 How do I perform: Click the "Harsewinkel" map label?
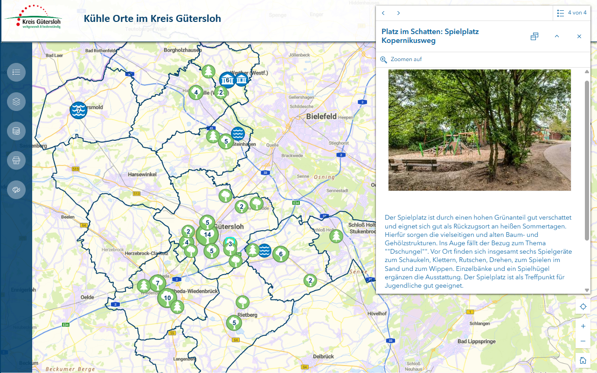pos(142,174)
